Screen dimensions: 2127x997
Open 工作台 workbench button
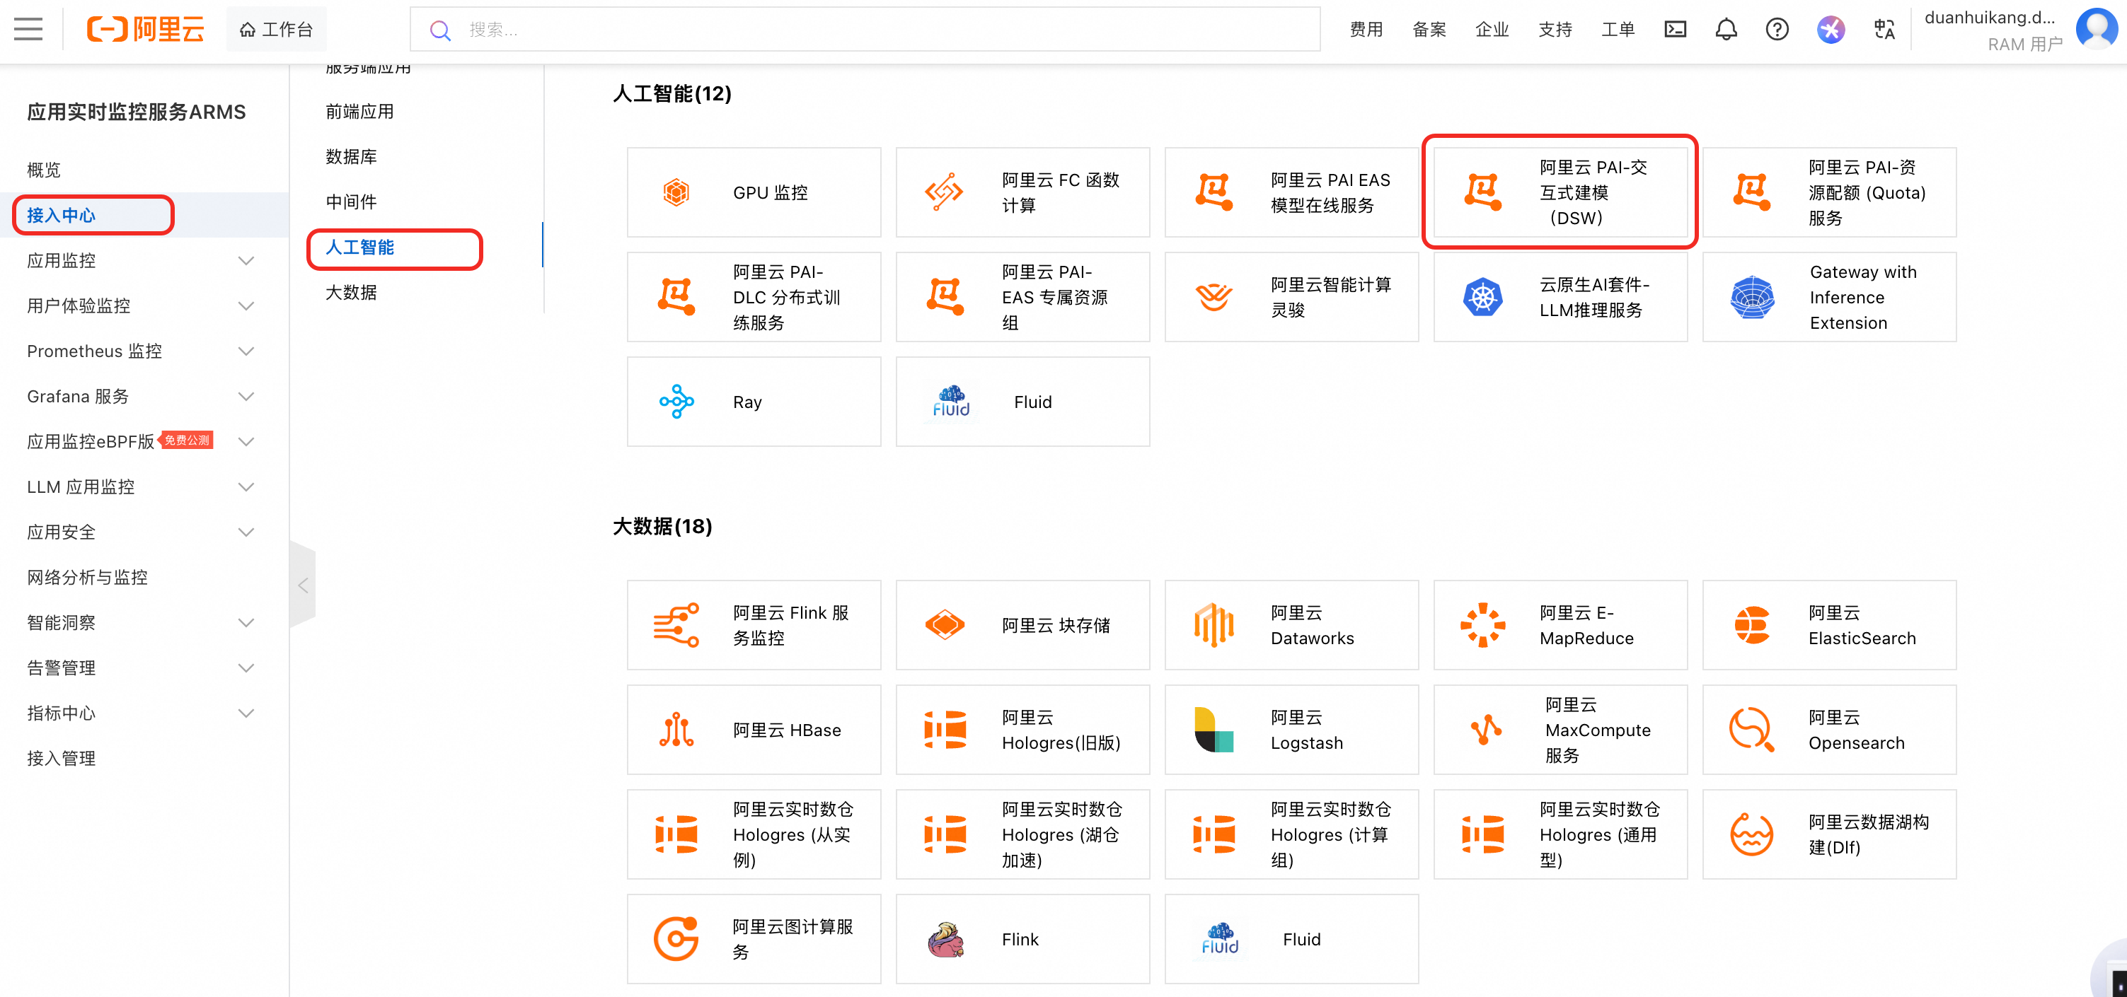pos(277,30)
